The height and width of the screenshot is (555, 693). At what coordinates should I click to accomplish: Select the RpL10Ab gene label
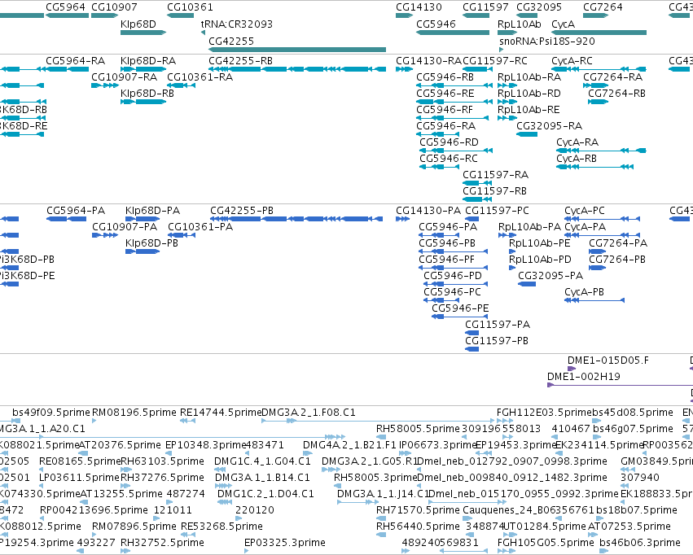519,24
